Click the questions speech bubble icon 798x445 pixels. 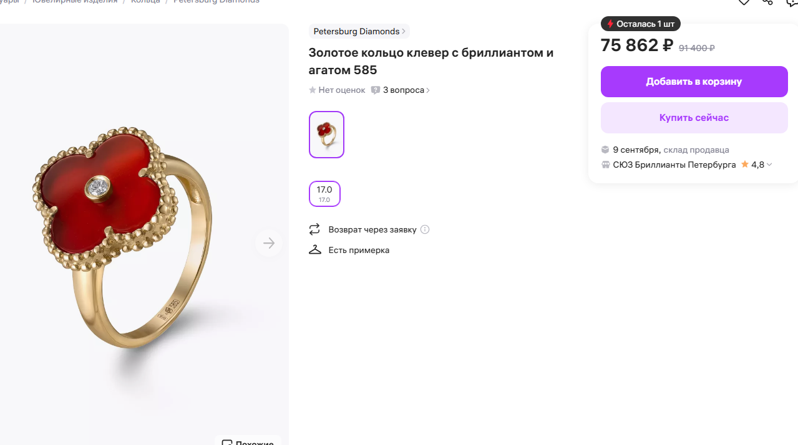point(376,90)
